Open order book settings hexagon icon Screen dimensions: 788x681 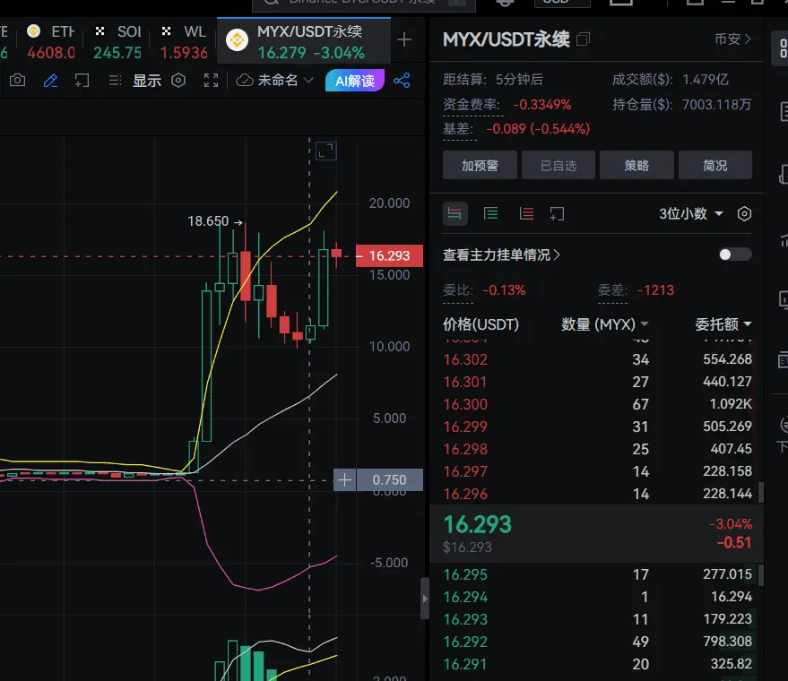click(744, 214)
